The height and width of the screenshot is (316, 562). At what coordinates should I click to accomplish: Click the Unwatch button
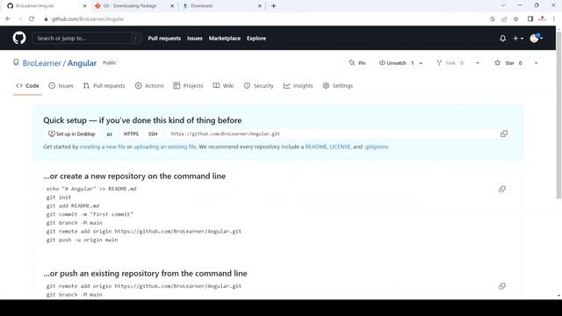pos(396,63)
